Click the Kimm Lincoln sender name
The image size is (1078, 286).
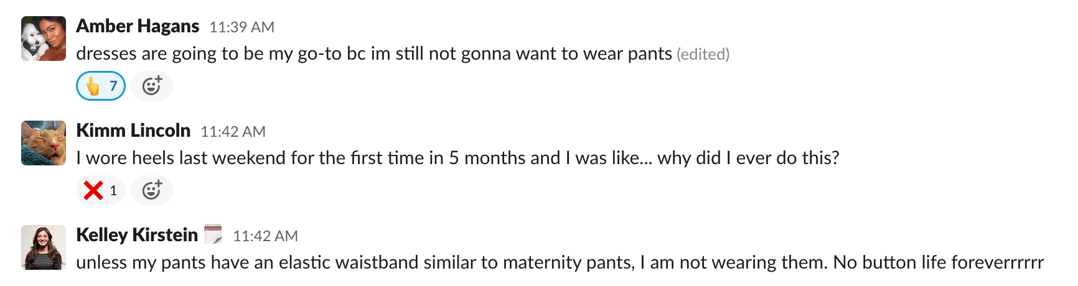pyautogui.click(x=133, y=131)
